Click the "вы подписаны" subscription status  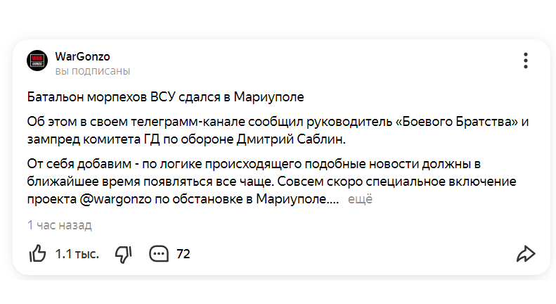(93, 71)
